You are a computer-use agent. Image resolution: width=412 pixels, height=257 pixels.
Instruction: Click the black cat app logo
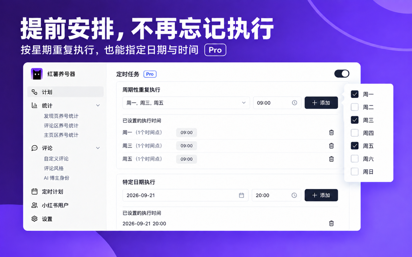pos(37,74)
